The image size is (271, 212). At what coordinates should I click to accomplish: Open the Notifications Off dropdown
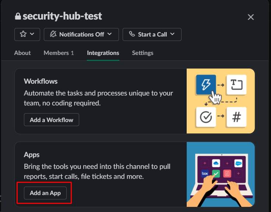point(81,34)
